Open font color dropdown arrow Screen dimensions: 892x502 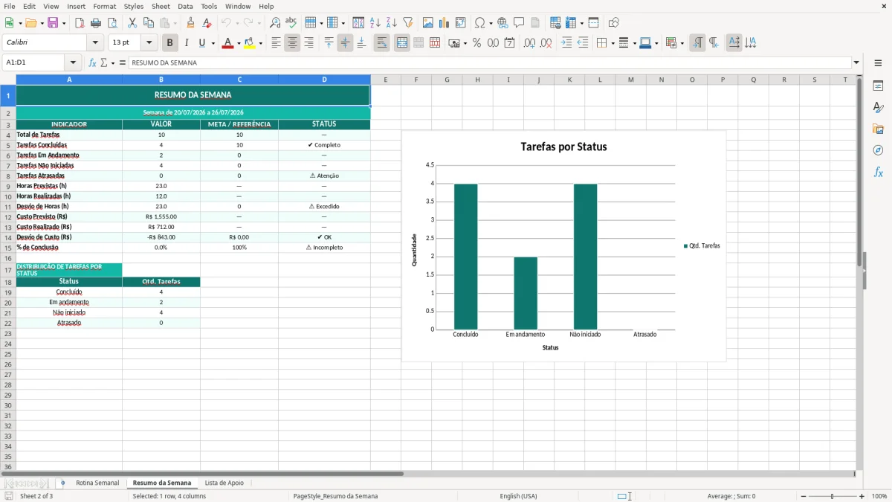coord(237,43)
